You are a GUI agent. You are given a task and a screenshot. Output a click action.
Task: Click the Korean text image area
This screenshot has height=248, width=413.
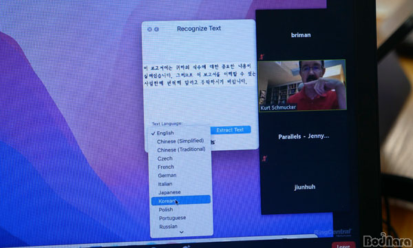click(200, 74)
